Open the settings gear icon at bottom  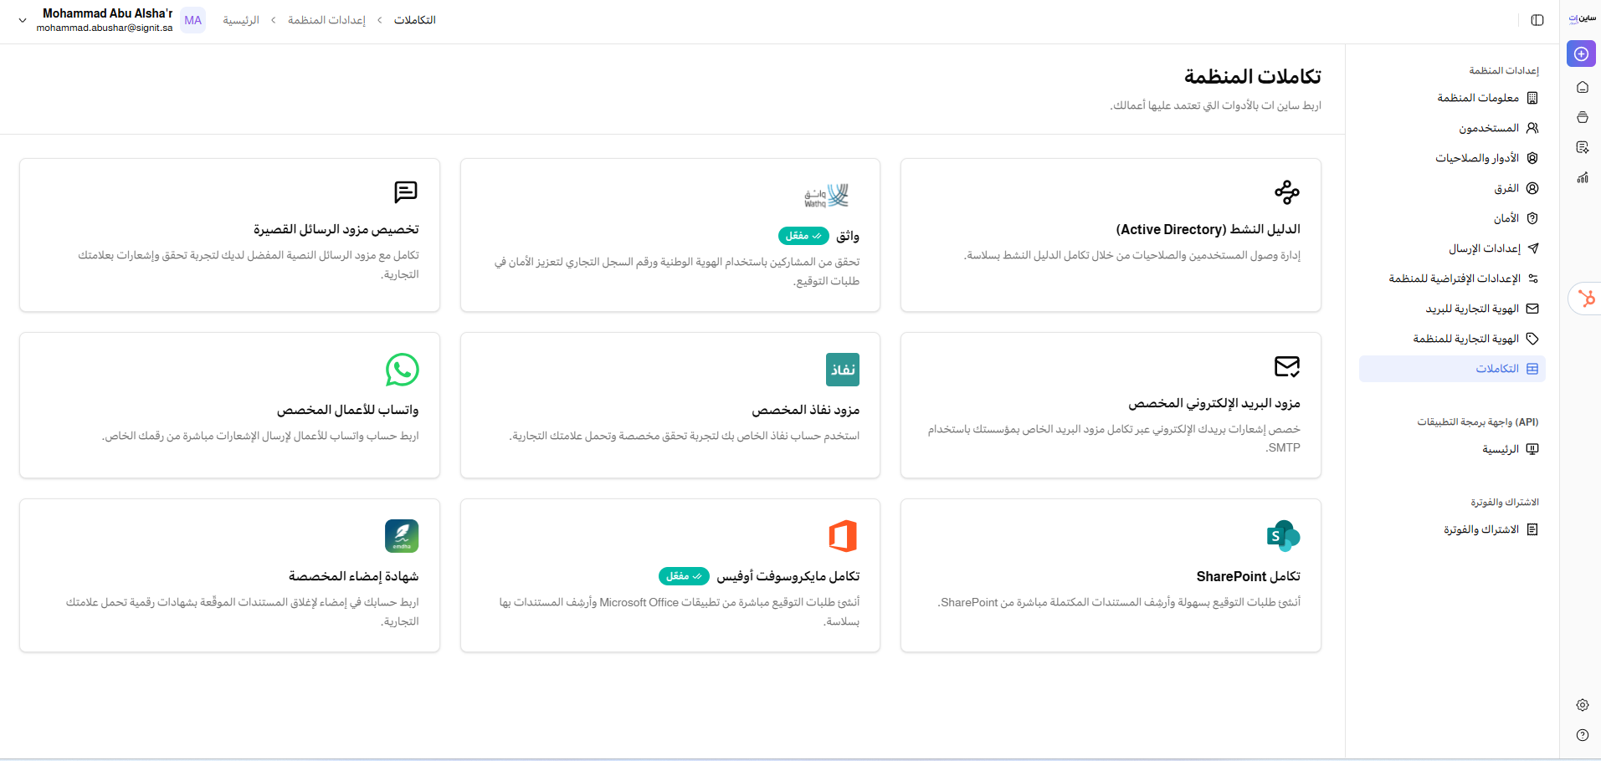click(1582, 705)
